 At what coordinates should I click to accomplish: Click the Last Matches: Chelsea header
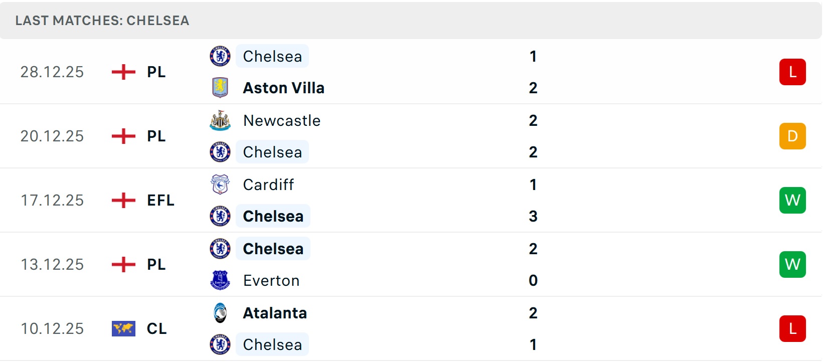pos(102,21)
